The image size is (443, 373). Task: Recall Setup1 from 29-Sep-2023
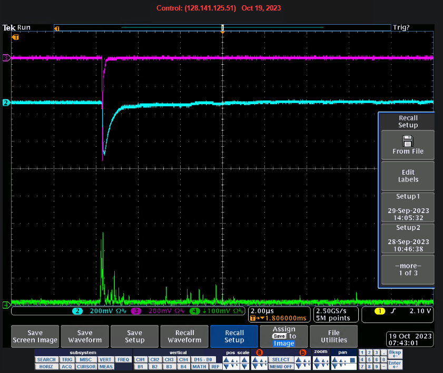tap(408, 206)
